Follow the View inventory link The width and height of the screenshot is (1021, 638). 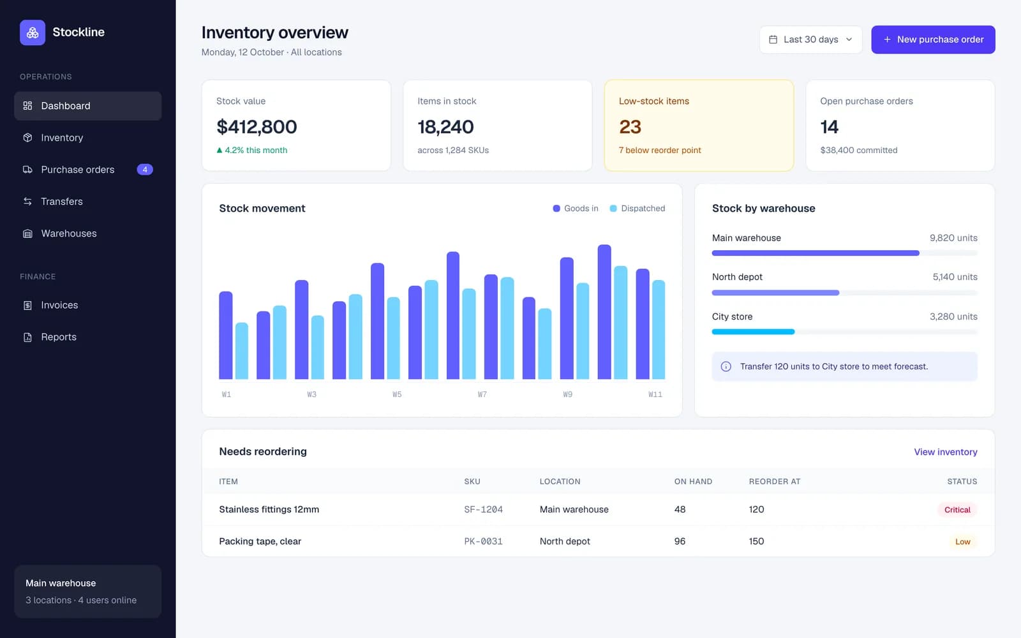click(946, 452)
